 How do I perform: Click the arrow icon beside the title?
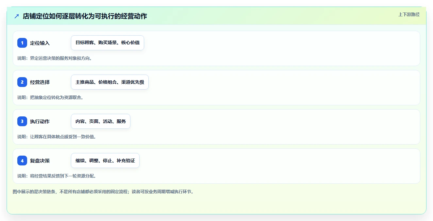click(17, 16)
